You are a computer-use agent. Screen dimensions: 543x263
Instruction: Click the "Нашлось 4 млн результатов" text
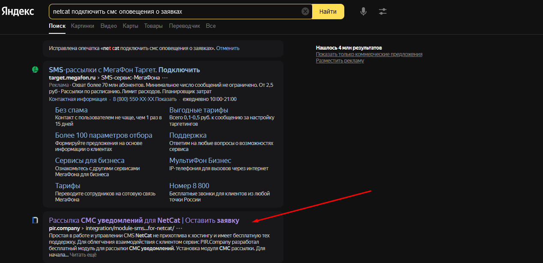coord(349,48)
